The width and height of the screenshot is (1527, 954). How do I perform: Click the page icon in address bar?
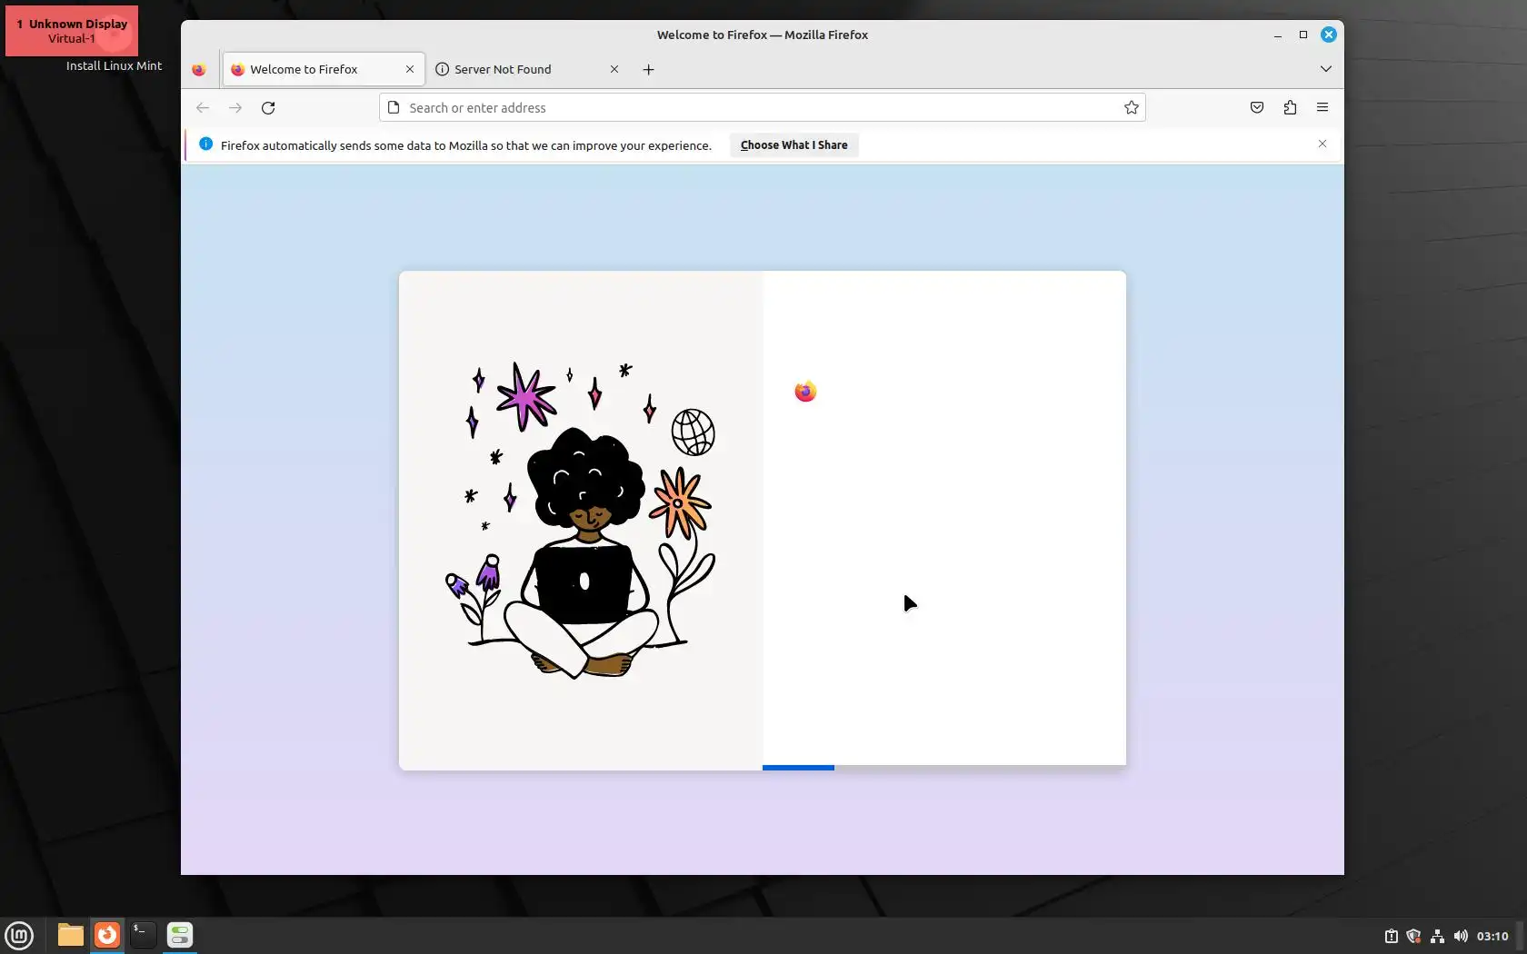point(394,107)
